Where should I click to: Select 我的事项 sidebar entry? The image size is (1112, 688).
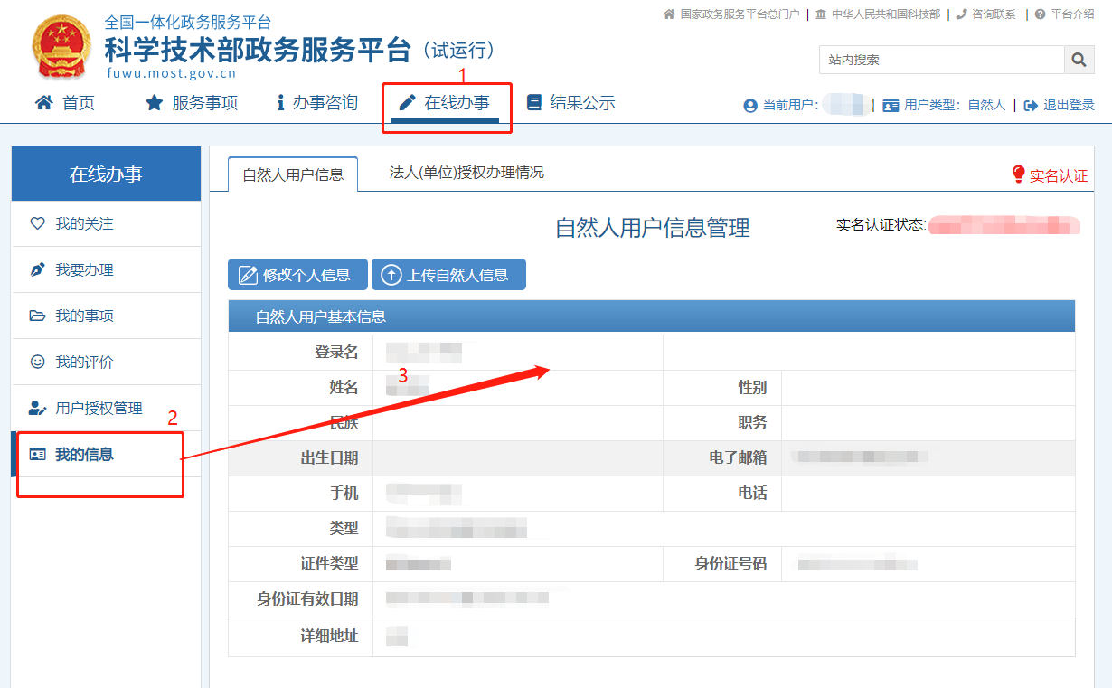tap(84, 316)
